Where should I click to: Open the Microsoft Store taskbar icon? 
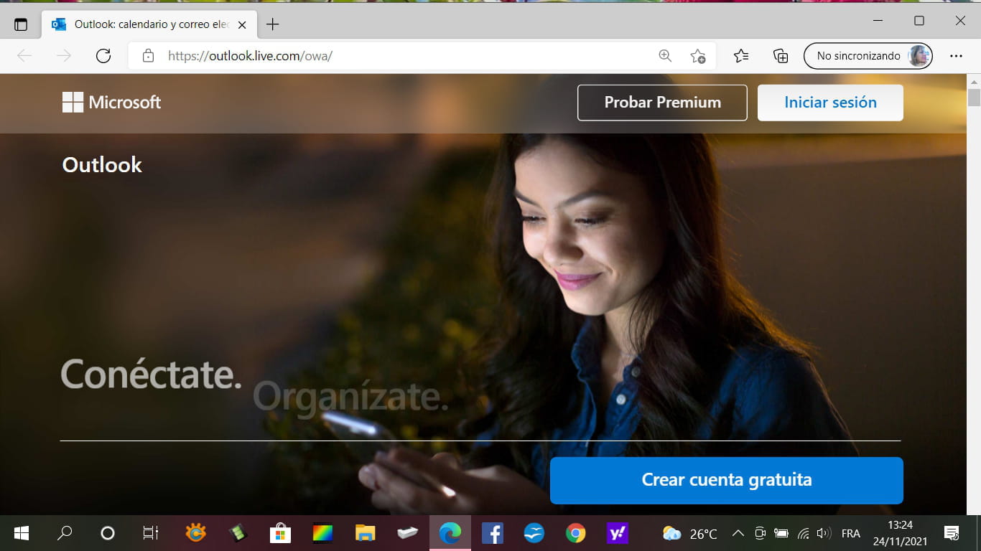pos(280,533)
